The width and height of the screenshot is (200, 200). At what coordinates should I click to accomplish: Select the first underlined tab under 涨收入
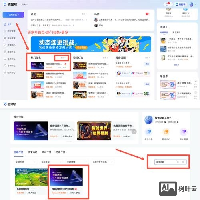click(x=164, y=32)
